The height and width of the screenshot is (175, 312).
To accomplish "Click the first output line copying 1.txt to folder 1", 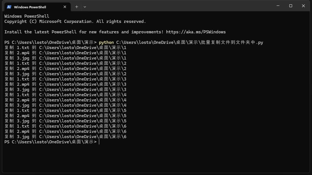I will (65, 48).
